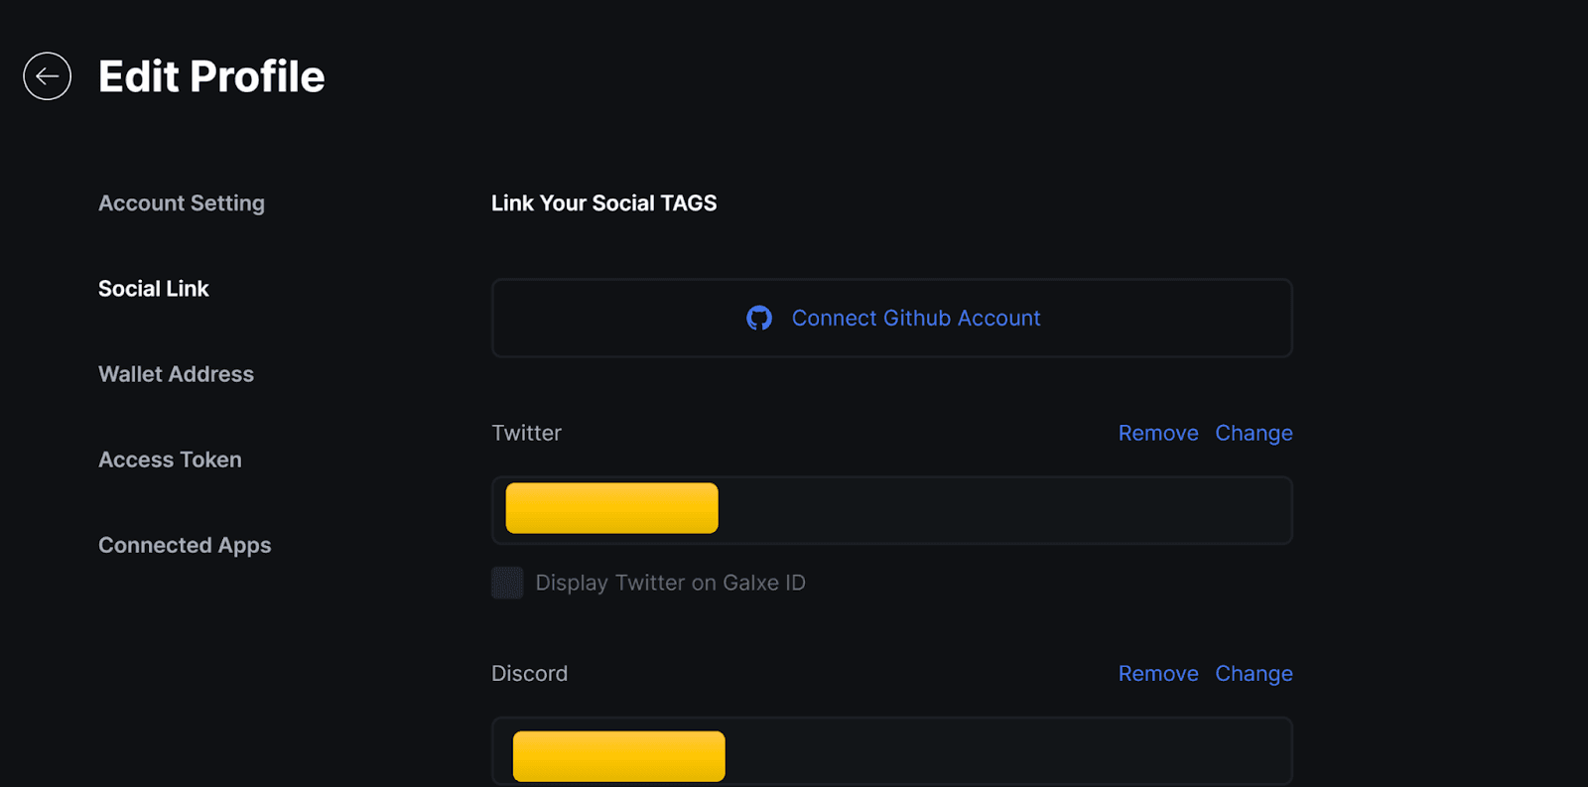Select the Social Link menu item

click(x=154, y=289)
